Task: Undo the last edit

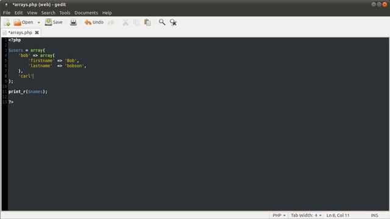Action: point(94,23)
